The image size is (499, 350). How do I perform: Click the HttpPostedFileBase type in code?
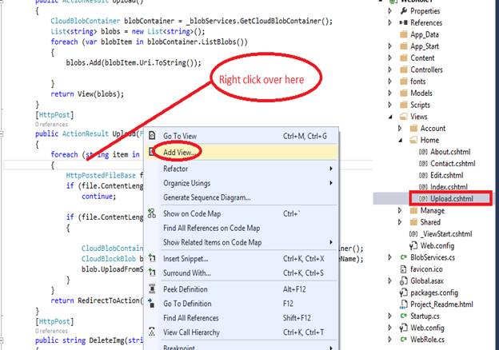click(x=101, y=175)
